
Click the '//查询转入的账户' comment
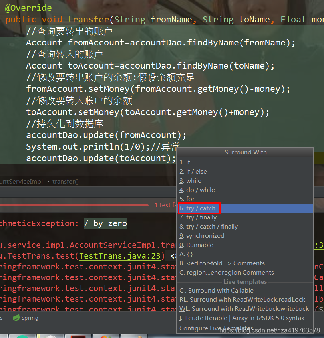click(65, 54)
